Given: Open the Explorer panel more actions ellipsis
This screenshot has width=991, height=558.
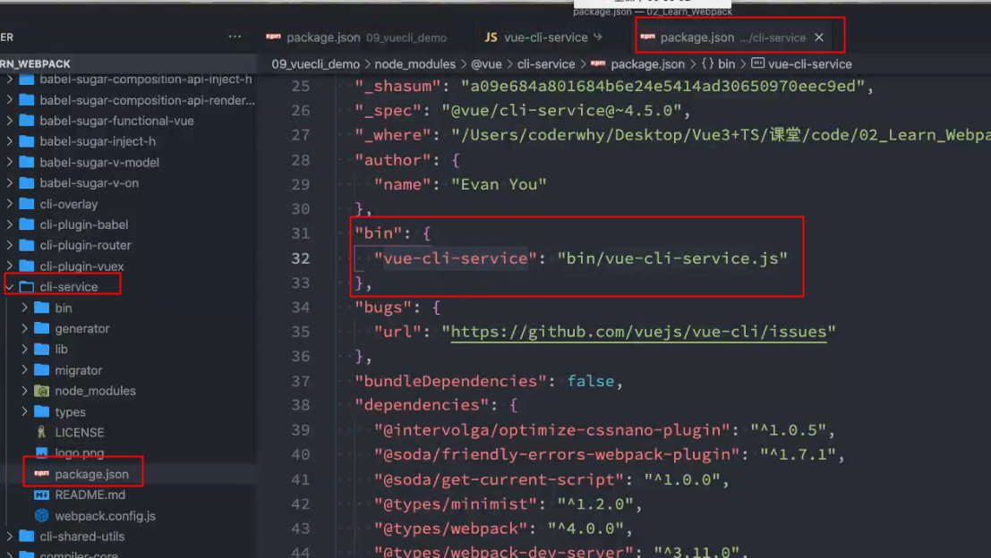Looking at the screenshot, I should (235, 37).
